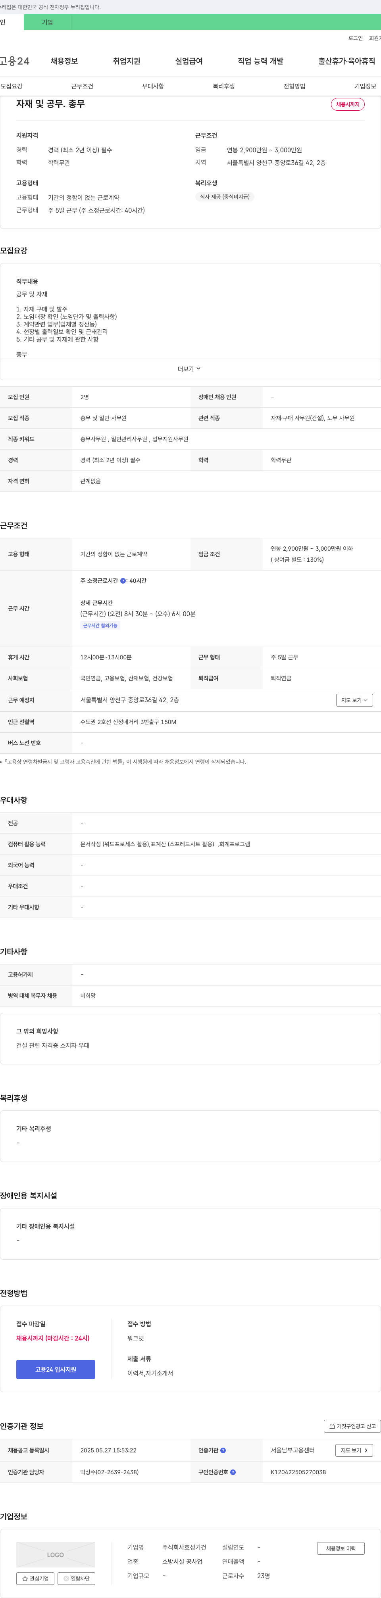Report via 거짓구인광고 신고 siren button
The width and height of the screenshot is (381, 1598).
352,1426
